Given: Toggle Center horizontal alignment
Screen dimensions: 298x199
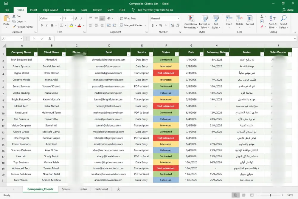Looking at the screenshot, I should [x=96, y=25].
